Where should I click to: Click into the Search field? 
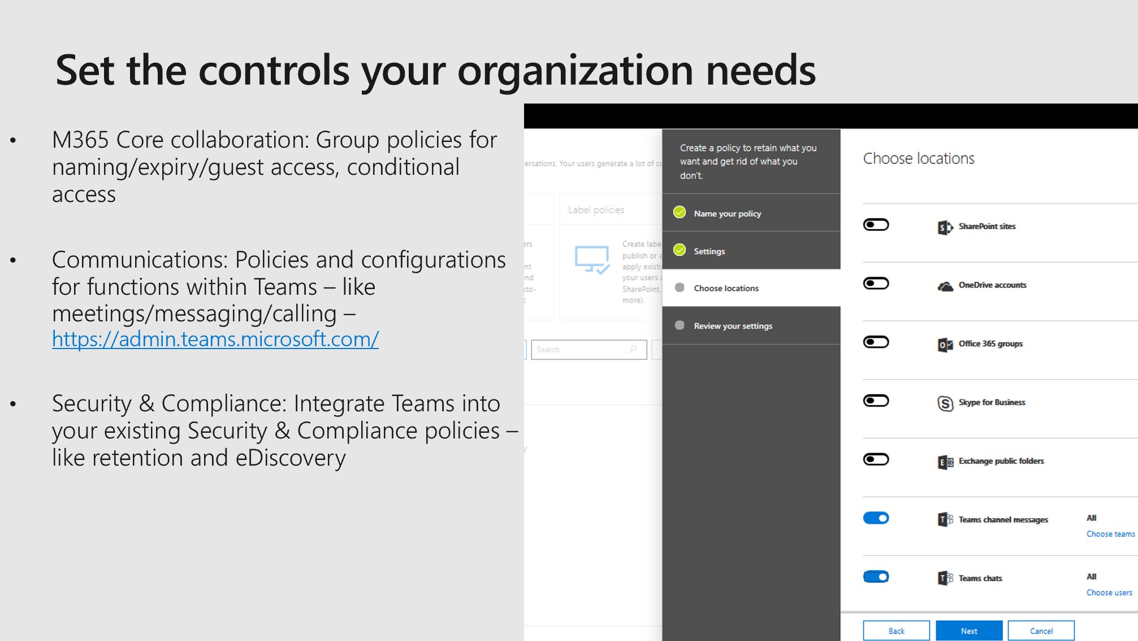coord(589,350)
